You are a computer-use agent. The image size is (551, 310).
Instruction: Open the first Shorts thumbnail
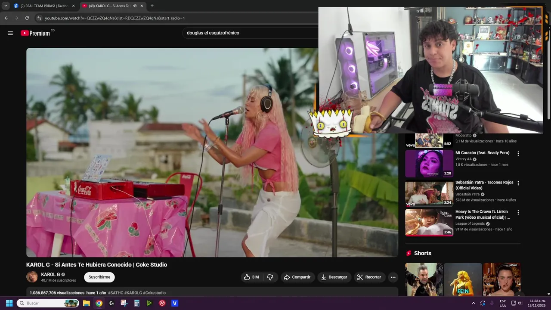click(424, 279)
